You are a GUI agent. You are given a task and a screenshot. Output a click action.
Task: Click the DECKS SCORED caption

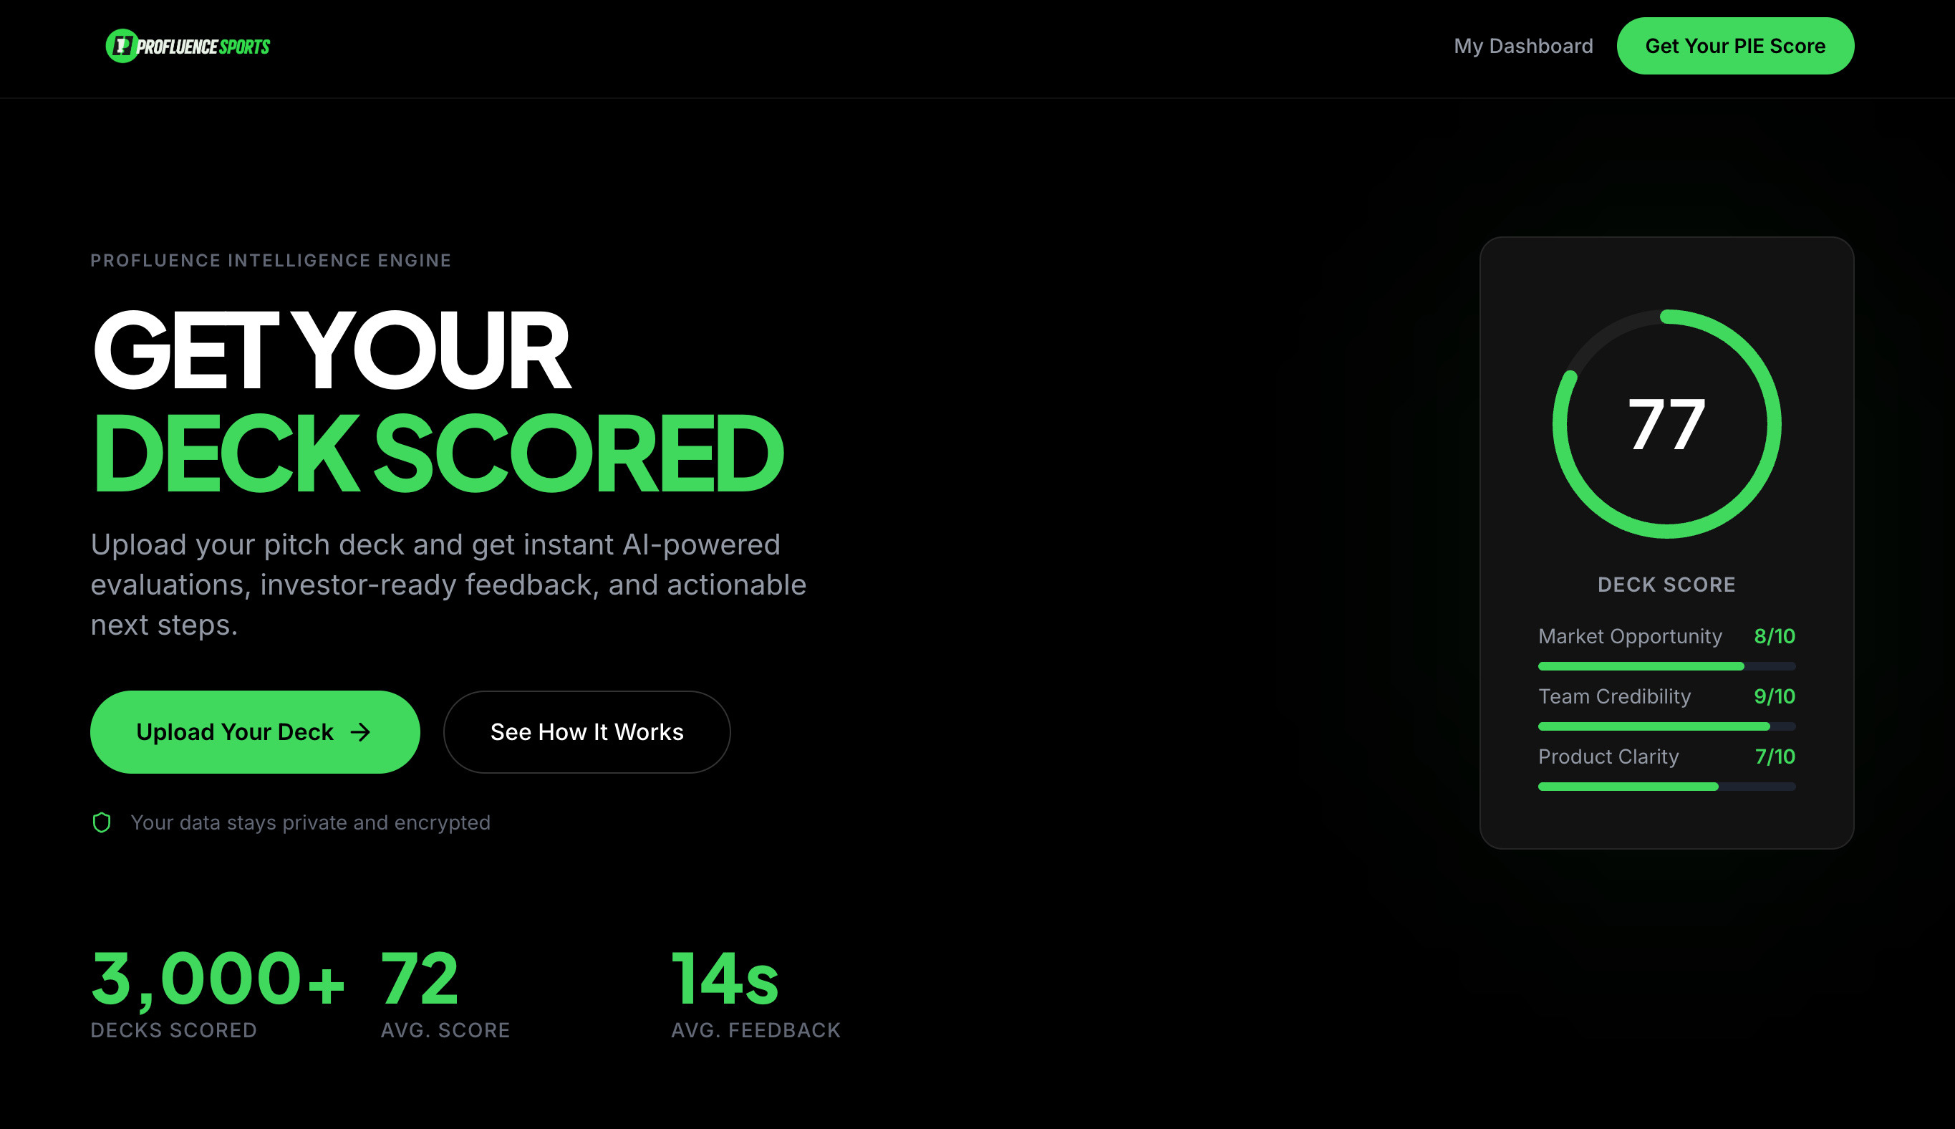click(173, 1029)
